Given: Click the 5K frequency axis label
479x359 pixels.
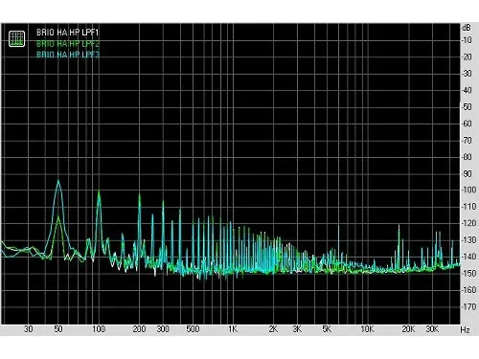Looking at the screenshot, I should [327, 329].
